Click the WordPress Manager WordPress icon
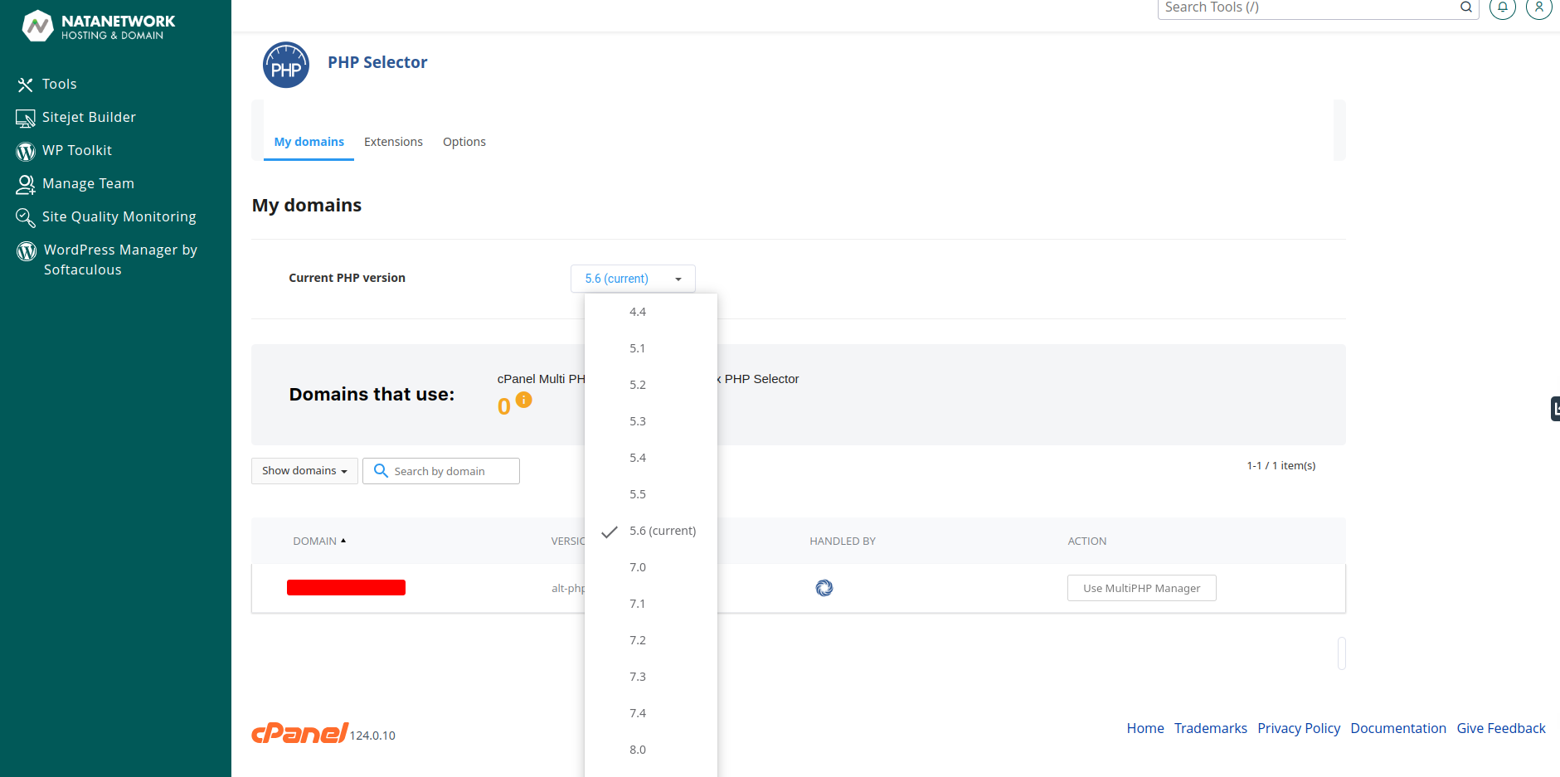Image resolution: width=1560 pixels, height=777 pixels. pos(27,250)
